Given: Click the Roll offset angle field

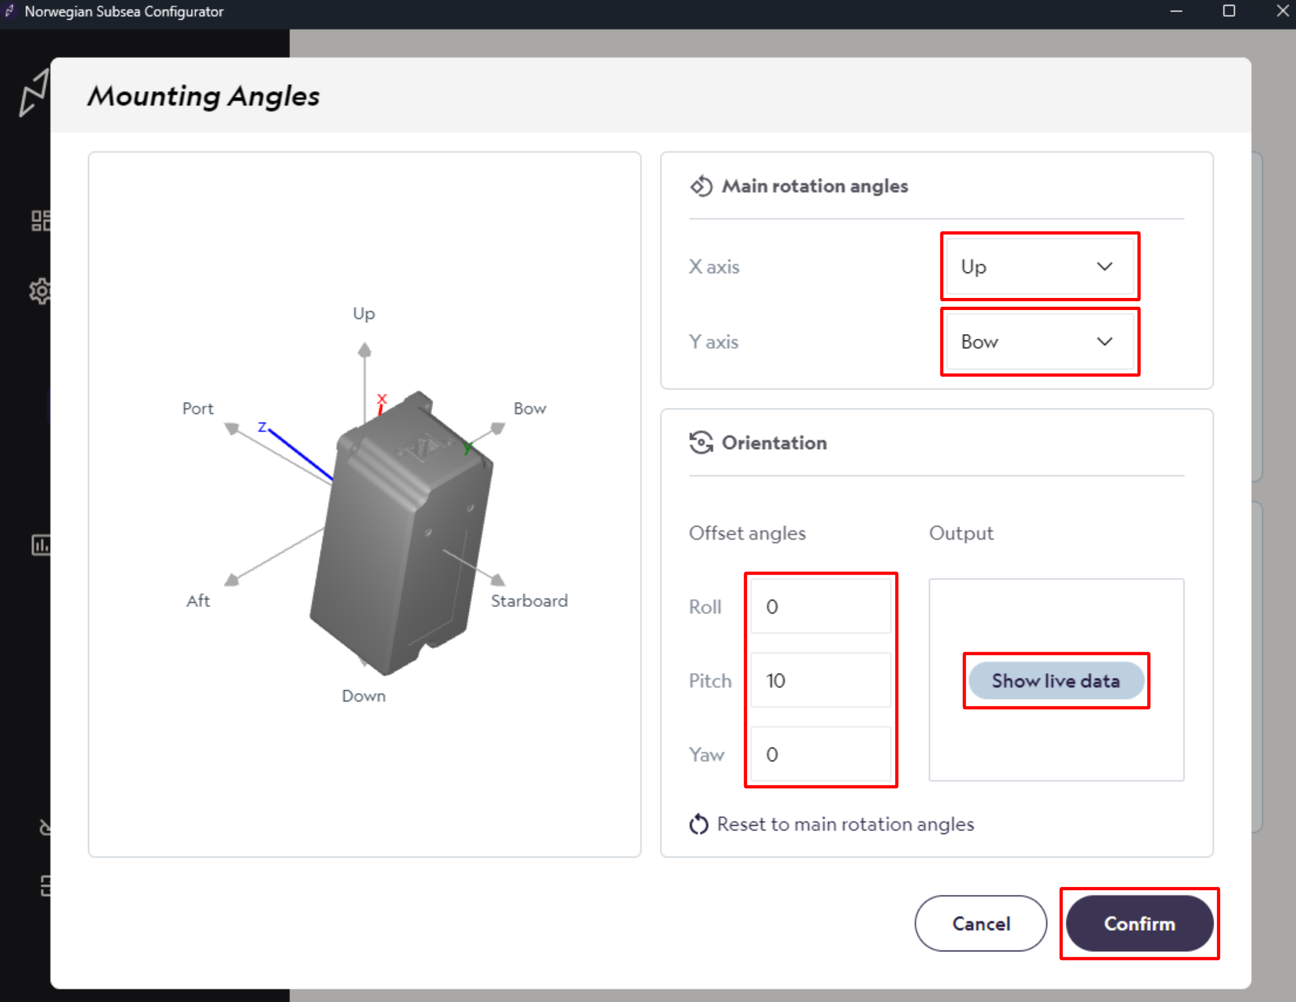Looking at the screenshot, I should click(x=821, y=606).
